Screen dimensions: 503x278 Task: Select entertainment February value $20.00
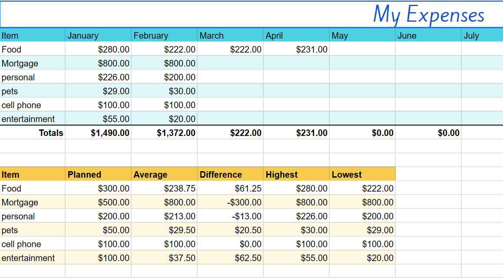(164, 119)
